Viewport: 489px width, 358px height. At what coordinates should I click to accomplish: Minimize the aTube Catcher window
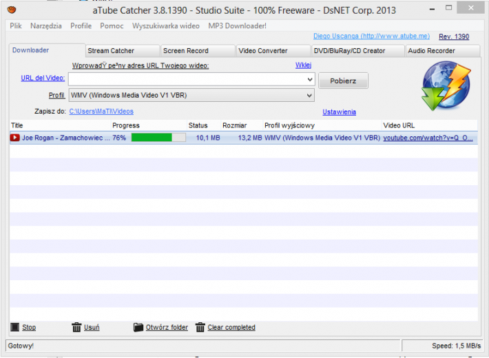pyautogui.click(x=433, y=10)
